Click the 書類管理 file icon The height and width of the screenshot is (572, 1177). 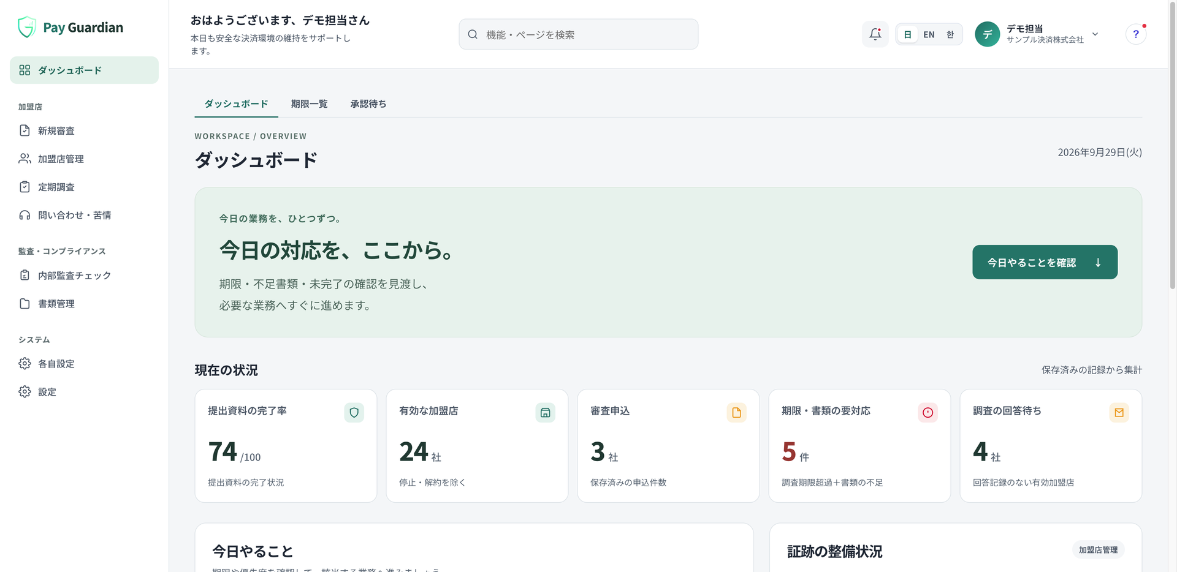(x=25, y=304)
